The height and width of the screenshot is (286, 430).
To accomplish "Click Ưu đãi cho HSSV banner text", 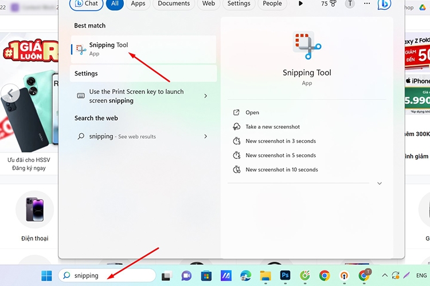I will [x=29, y=160].
